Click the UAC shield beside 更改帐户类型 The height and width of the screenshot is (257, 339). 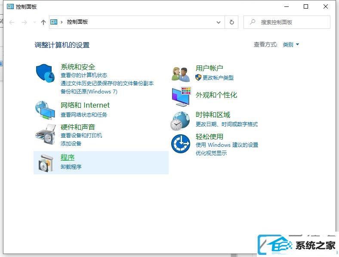pos(198,77)
